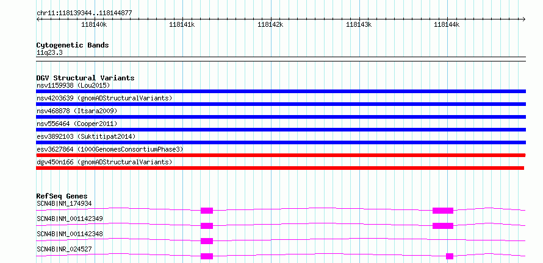Viewport: 543px width, 263px height.
Task: Click the red bar for esv3627864
Action: pyautogui.click(x=281, y=155)
